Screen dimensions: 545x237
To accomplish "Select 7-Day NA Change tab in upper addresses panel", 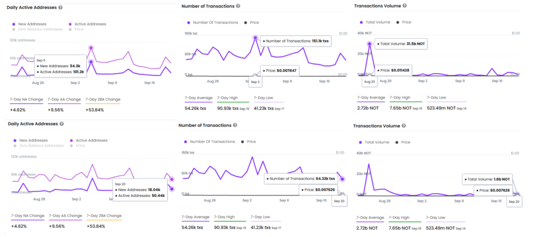I will coord(27,100).
